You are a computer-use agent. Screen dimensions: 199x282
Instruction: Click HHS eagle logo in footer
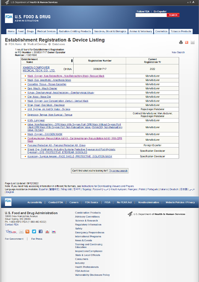point(130,214)
